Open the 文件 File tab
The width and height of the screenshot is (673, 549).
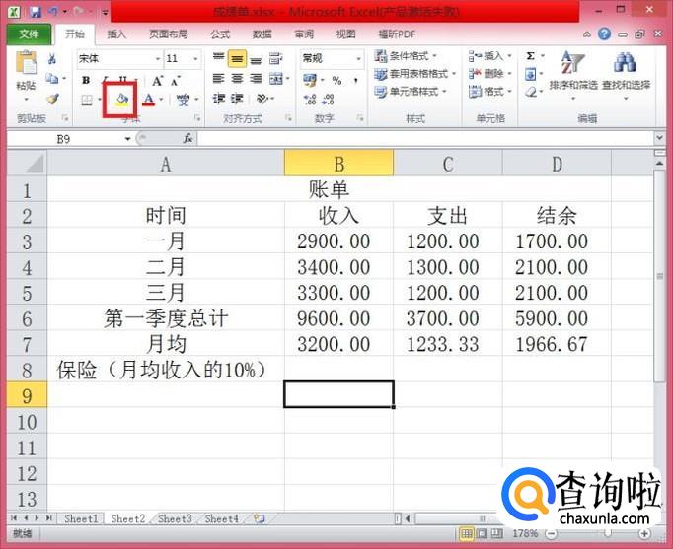[x=30, y=34]
